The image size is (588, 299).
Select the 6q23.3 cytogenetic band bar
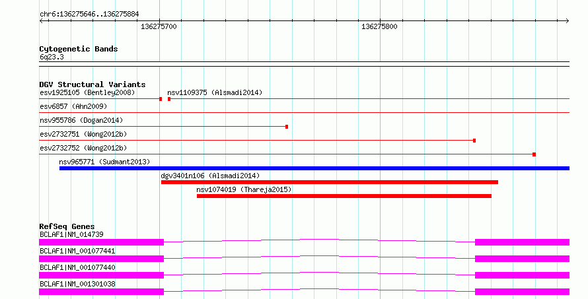(304, 64)
